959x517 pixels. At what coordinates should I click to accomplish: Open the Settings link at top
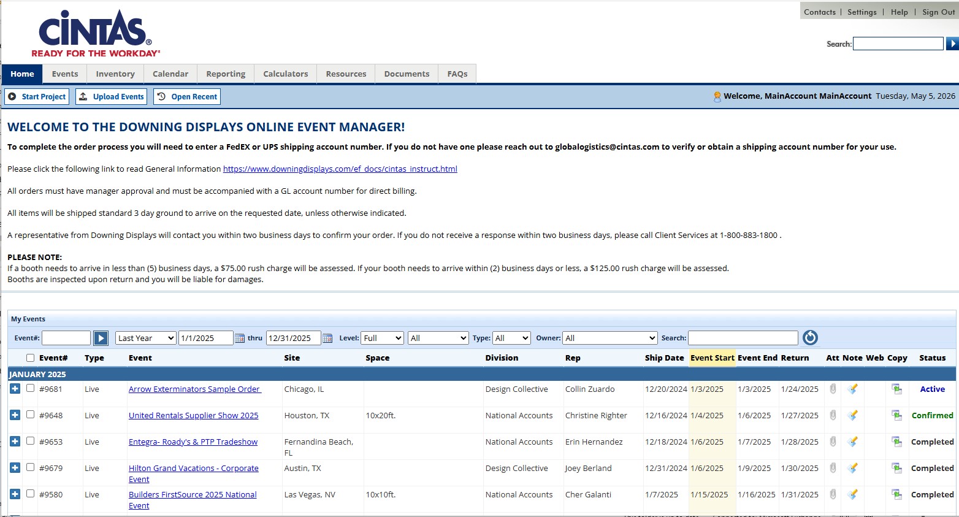[862, 12]
